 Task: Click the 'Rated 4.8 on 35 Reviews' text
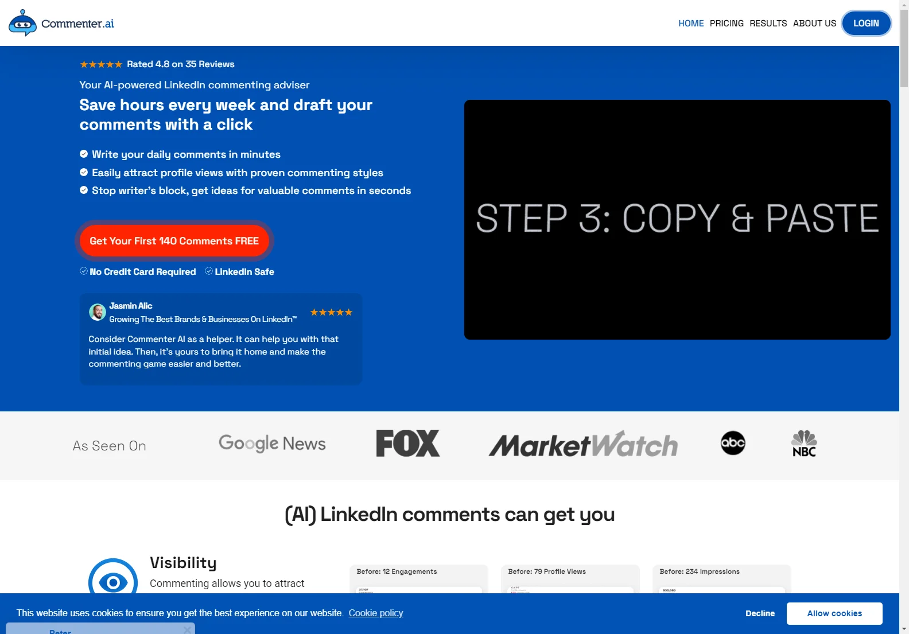coord(181,64)
